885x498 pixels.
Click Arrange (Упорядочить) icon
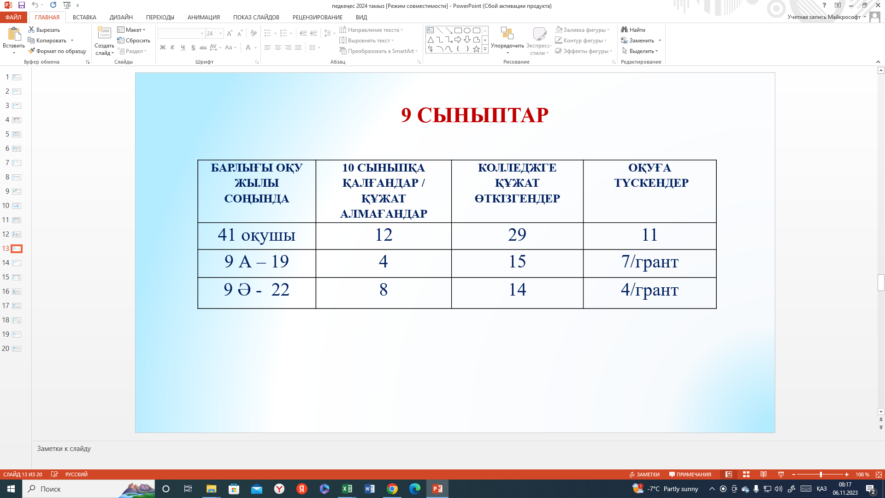coord(507,34)
